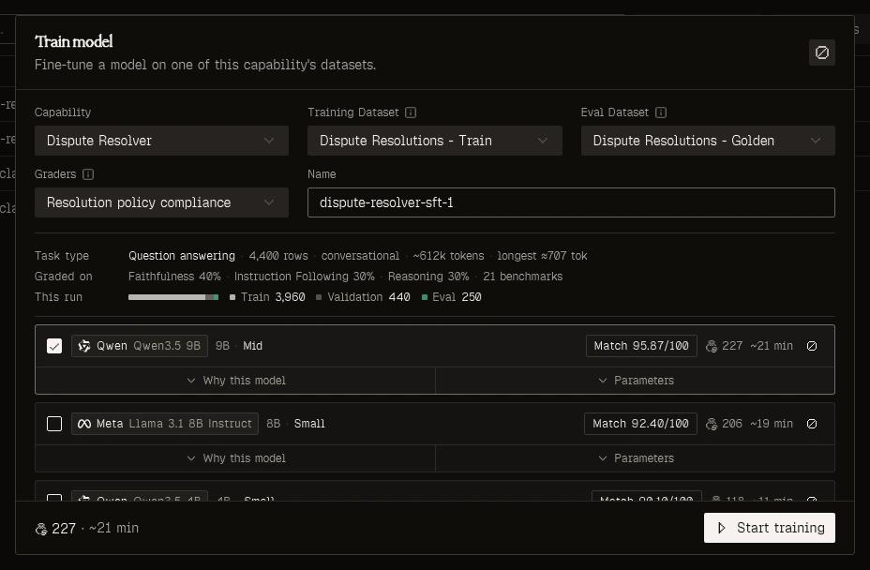This screenshot has height=570, width=870.
Task: Click the play icon in Start training
Action: point(721,528)
